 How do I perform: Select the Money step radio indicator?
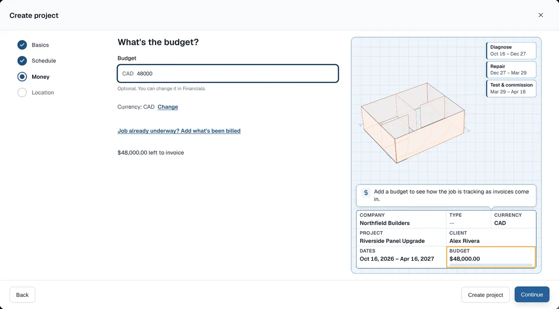pyautogui.click(x=22, y=76)
